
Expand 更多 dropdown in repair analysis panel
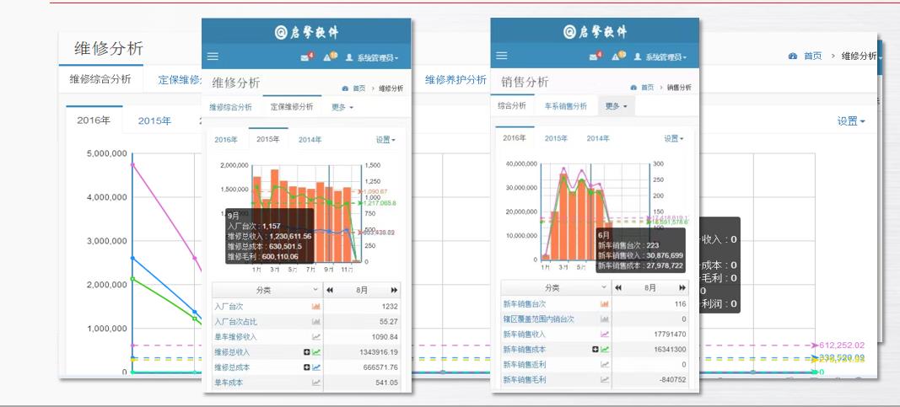(x=342, y=108)
